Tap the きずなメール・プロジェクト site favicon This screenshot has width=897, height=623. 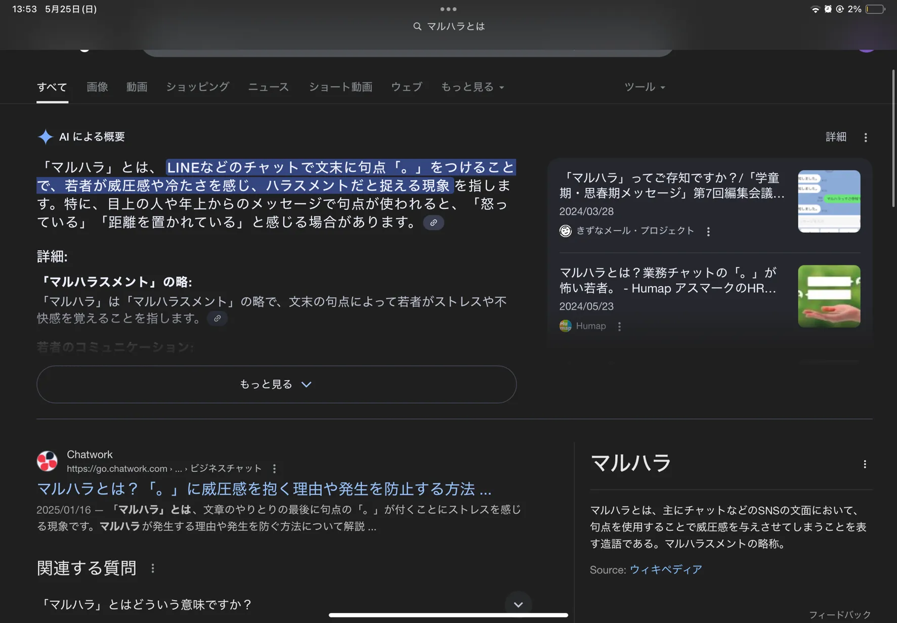tap(565, 231)
